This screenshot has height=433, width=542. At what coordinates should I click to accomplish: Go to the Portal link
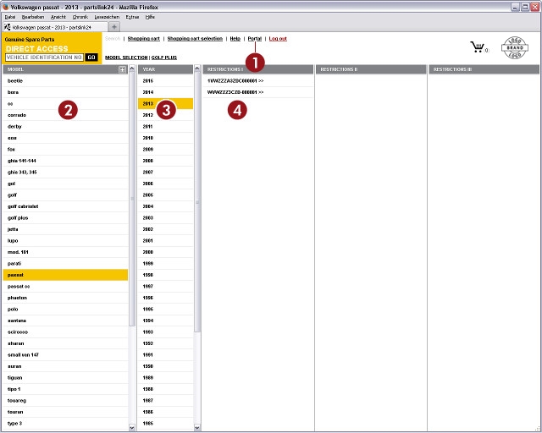[x=254, y=39]
